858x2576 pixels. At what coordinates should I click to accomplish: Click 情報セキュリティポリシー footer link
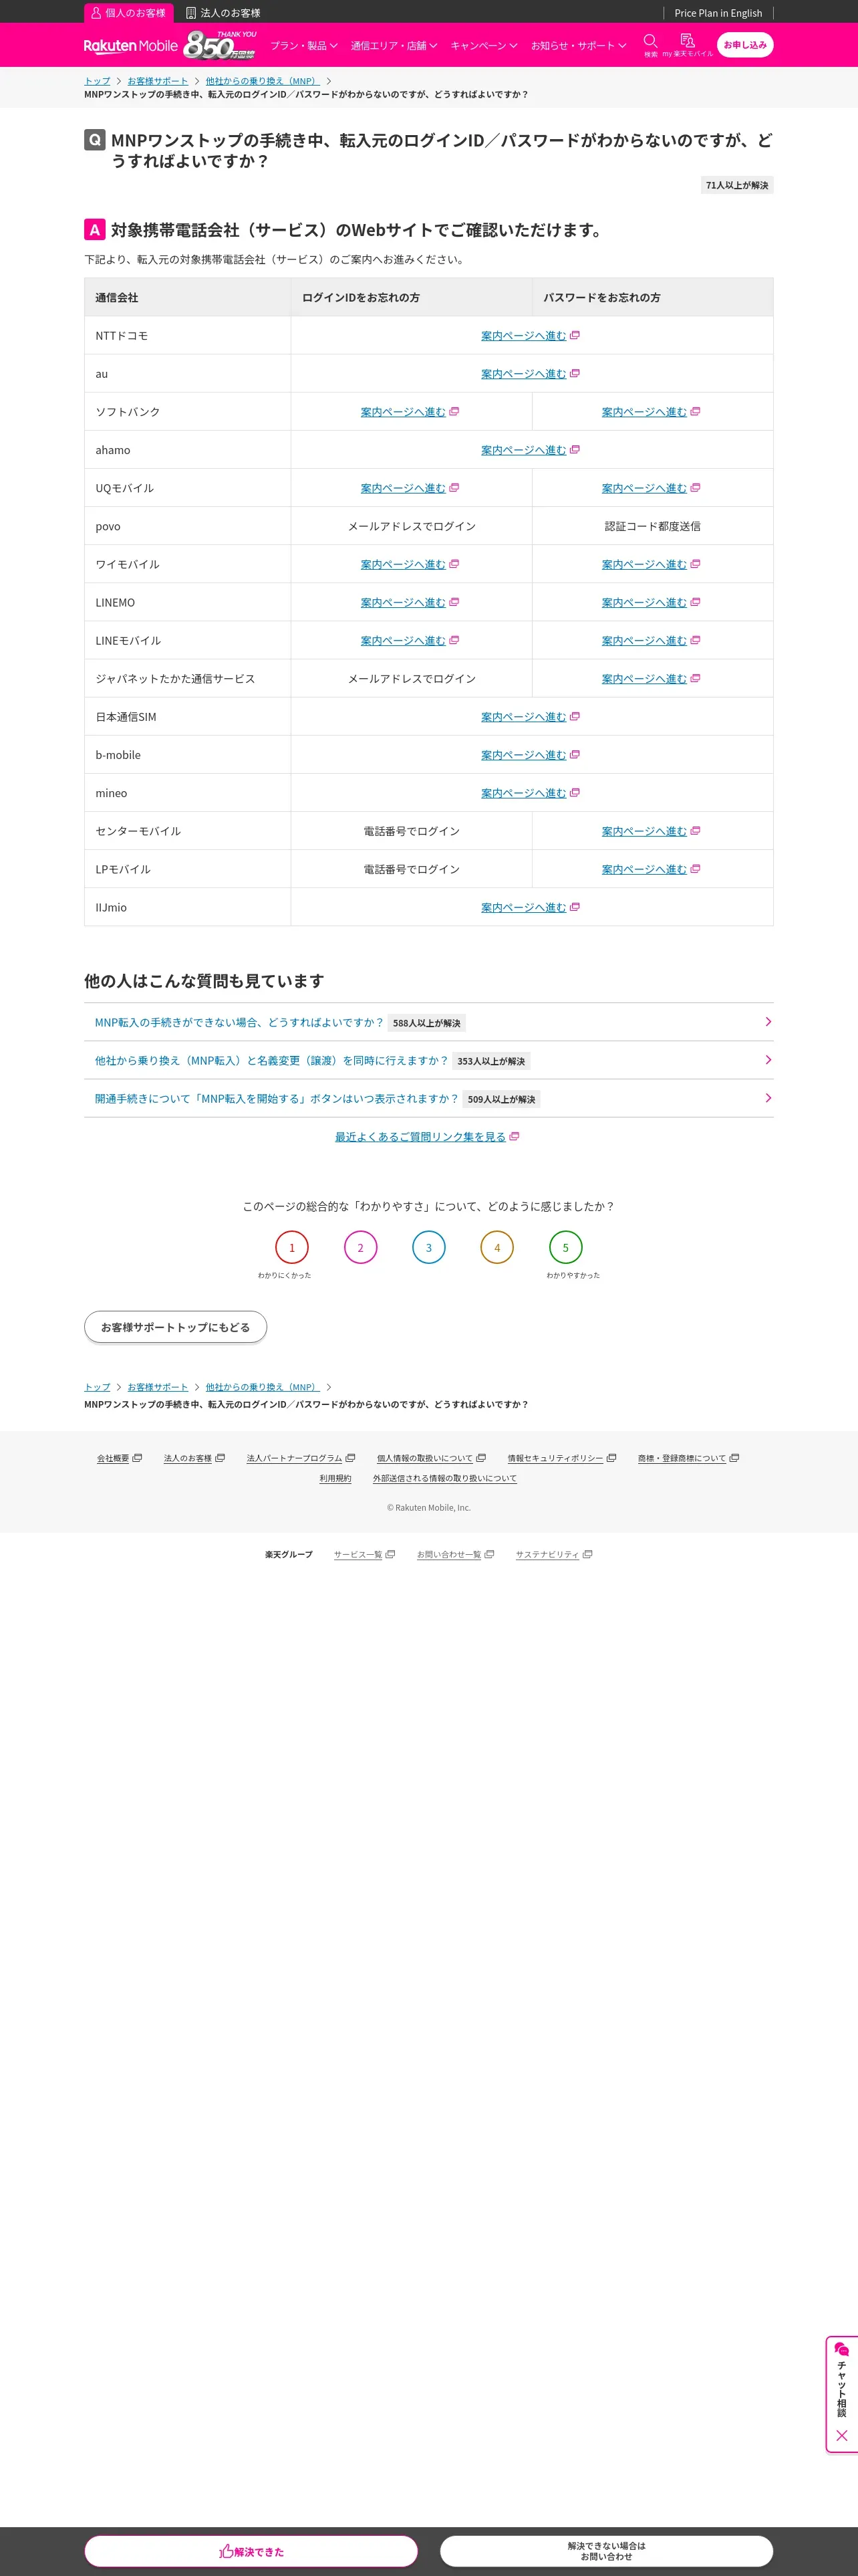(561, 1458)
